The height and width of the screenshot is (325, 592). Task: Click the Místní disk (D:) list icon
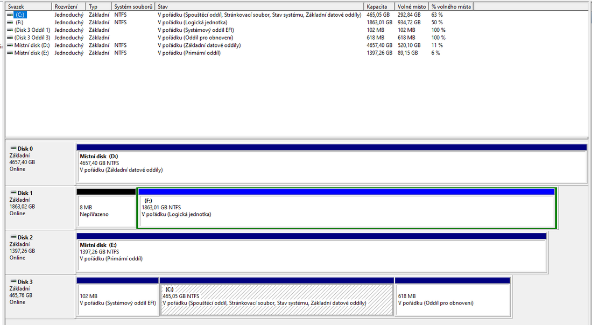coord(10,45)
